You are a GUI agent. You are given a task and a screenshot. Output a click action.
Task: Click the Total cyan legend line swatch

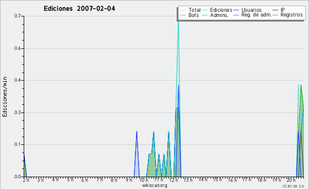coord(183,10)
